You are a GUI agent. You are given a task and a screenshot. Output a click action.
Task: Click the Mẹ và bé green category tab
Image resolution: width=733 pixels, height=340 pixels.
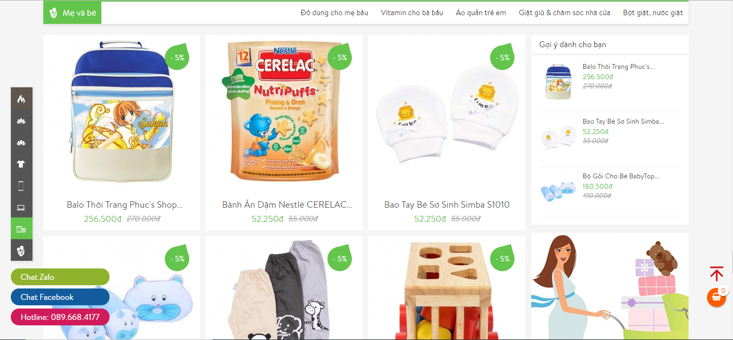click(72, 13)
